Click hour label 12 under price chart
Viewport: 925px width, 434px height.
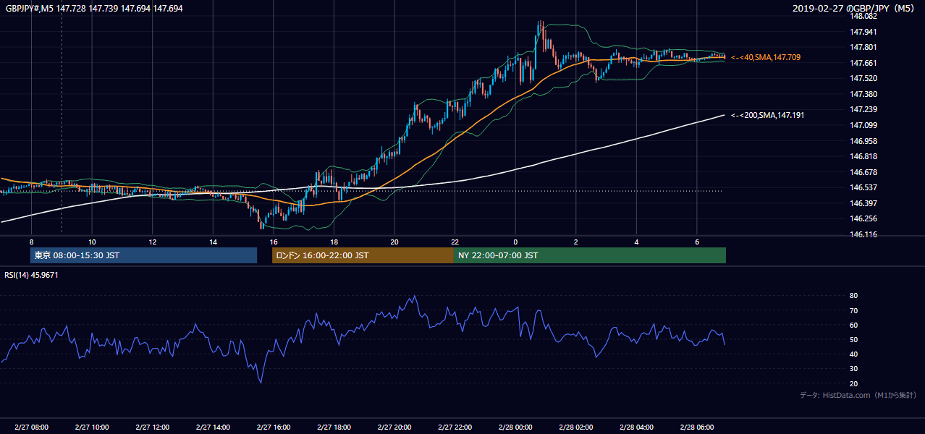153,242
